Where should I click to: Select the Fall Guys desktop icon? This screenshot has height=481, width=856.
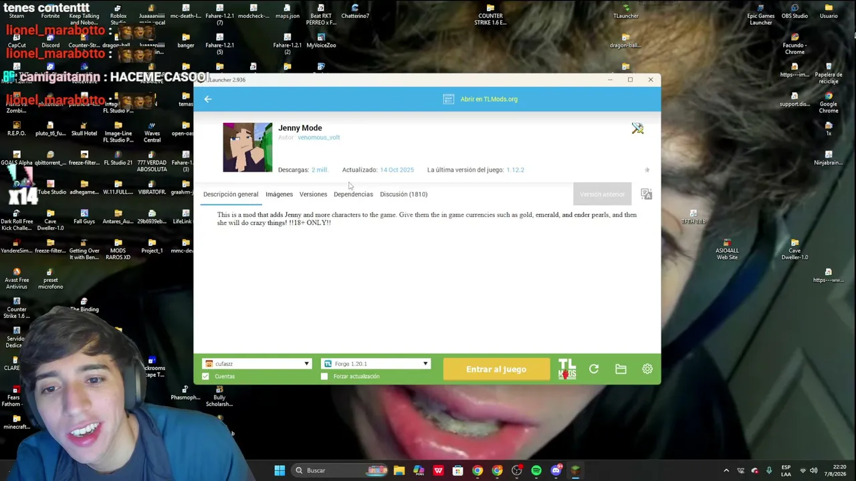click(84, 217)
